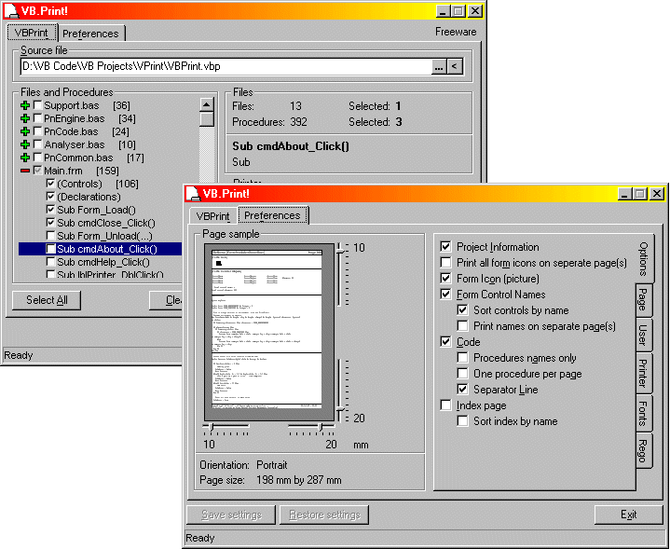Click the printer icon in front window title bar

[194, 193]
